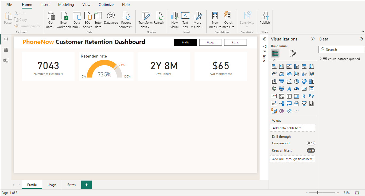
Task: Collapse the Visualizations pane
Action: point(313,39)
